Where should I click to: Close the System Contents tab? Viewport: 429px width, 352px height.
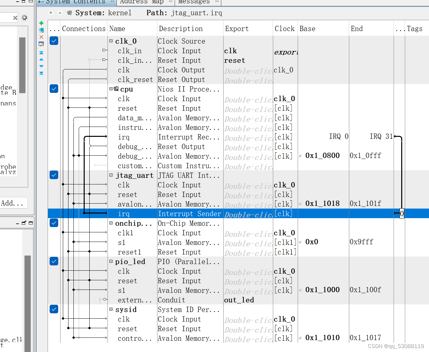(112, 2)
